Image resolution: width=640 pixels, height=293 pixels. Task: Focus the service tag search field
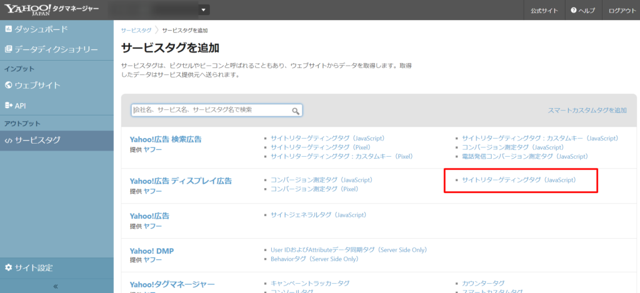point(217,110)
